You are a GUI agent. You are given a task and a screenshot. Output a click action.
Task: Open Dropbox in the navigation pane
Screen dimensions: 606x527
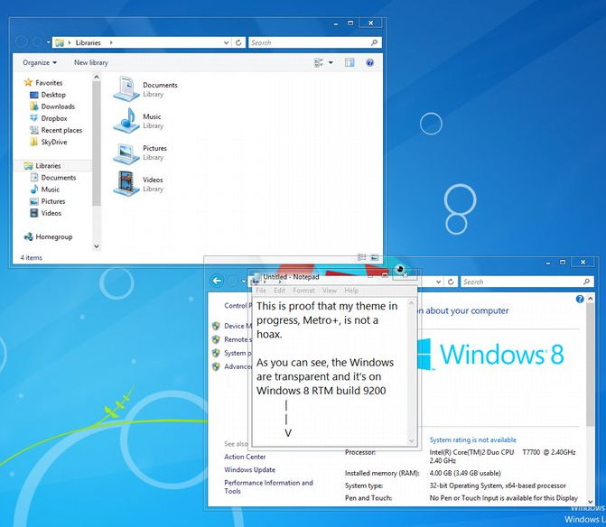(54, 118)
